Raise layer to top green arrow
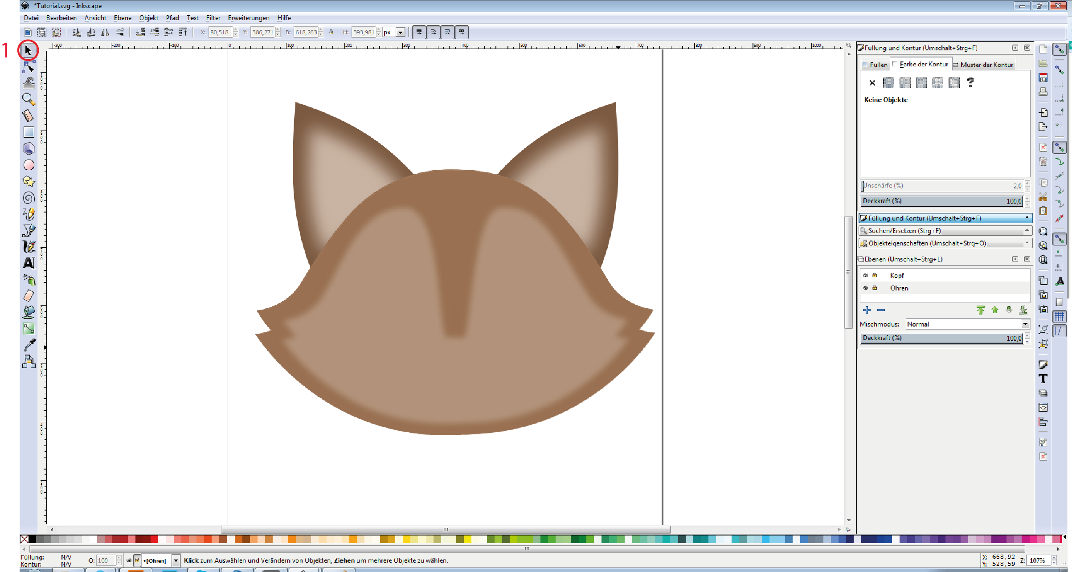Screen dimensions: 1072x572 pyautogui.click(x=981, y=310)
